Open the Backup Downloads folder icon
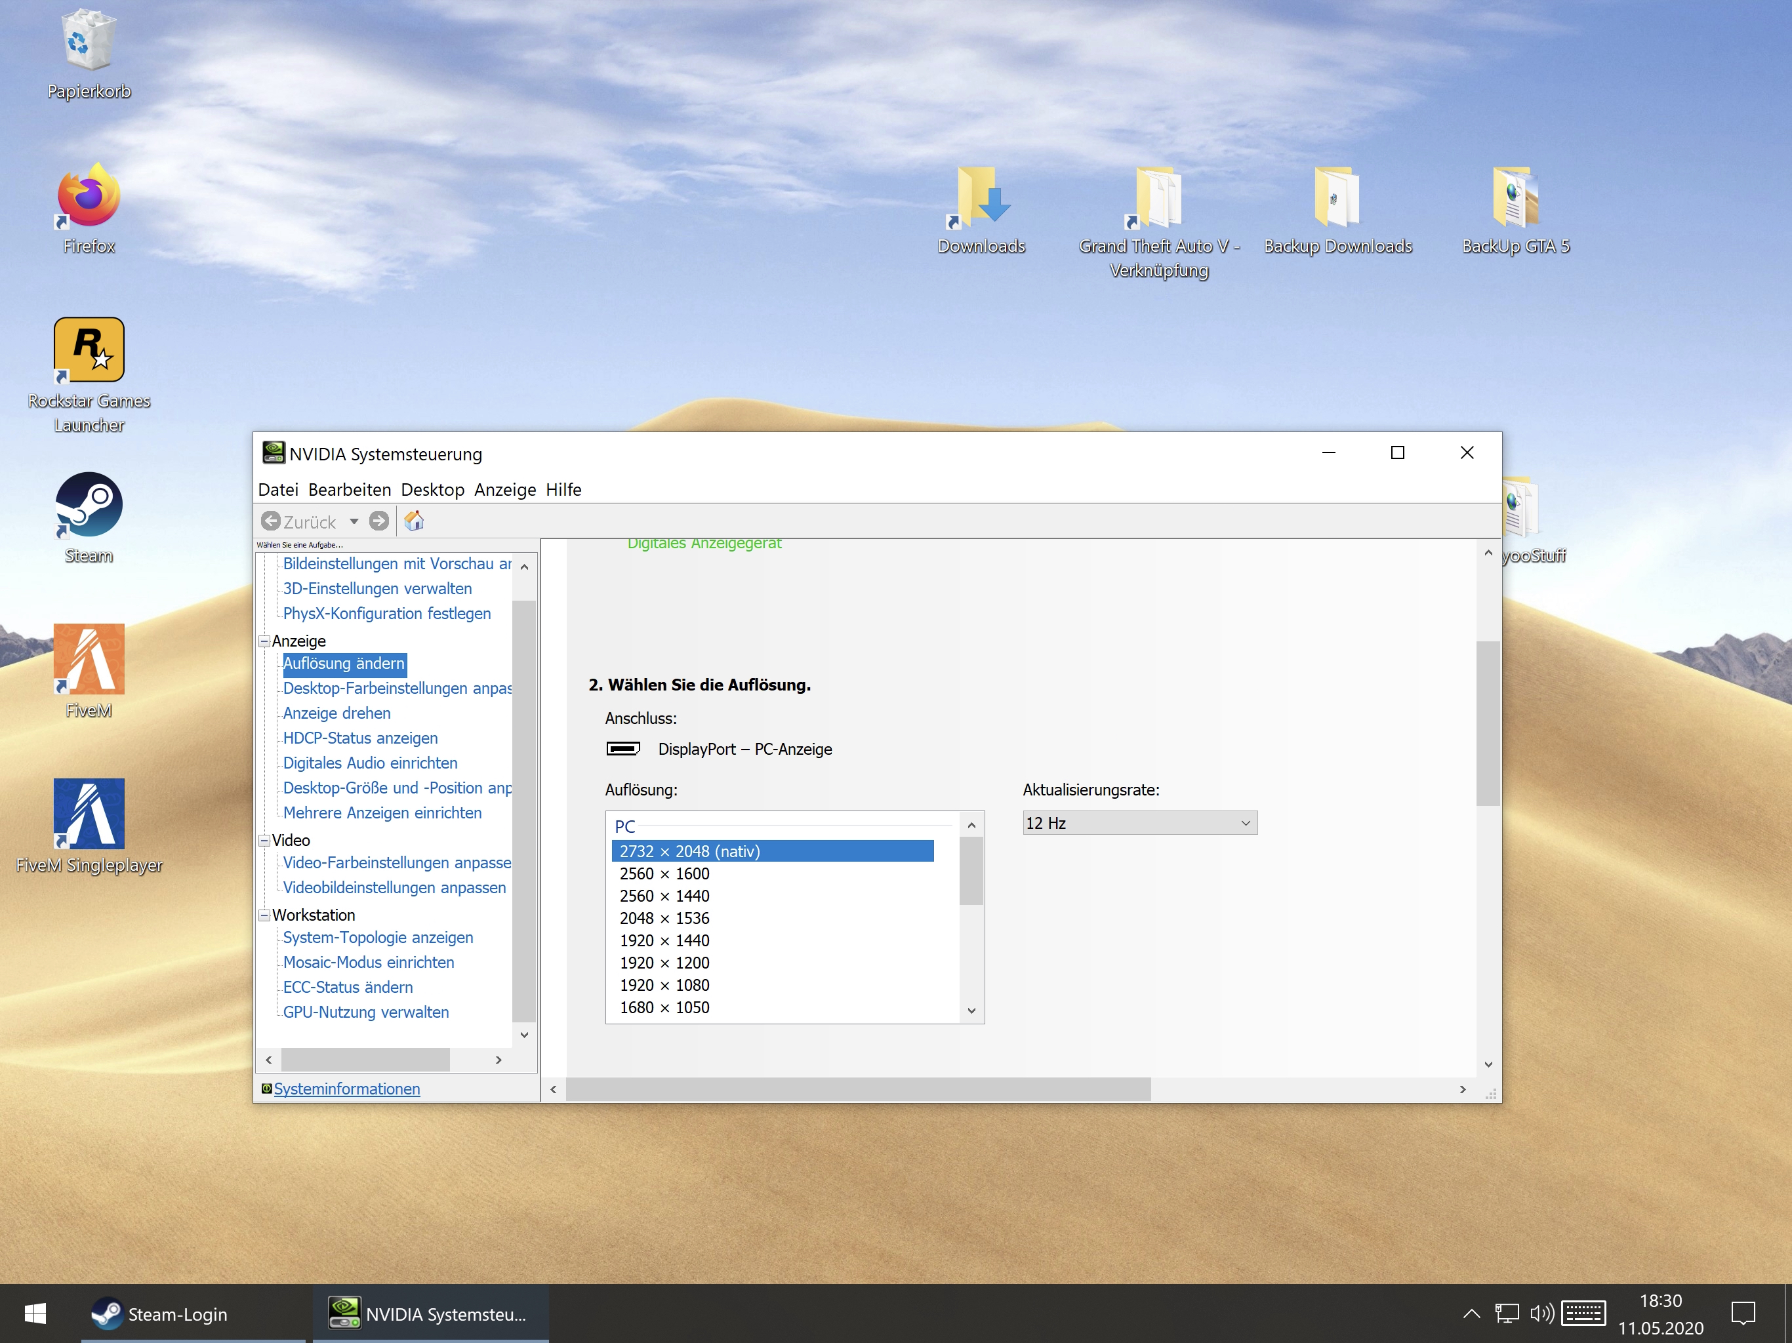Image resolution: width=1792 pixels, height=1343 pixels. 1337,197
